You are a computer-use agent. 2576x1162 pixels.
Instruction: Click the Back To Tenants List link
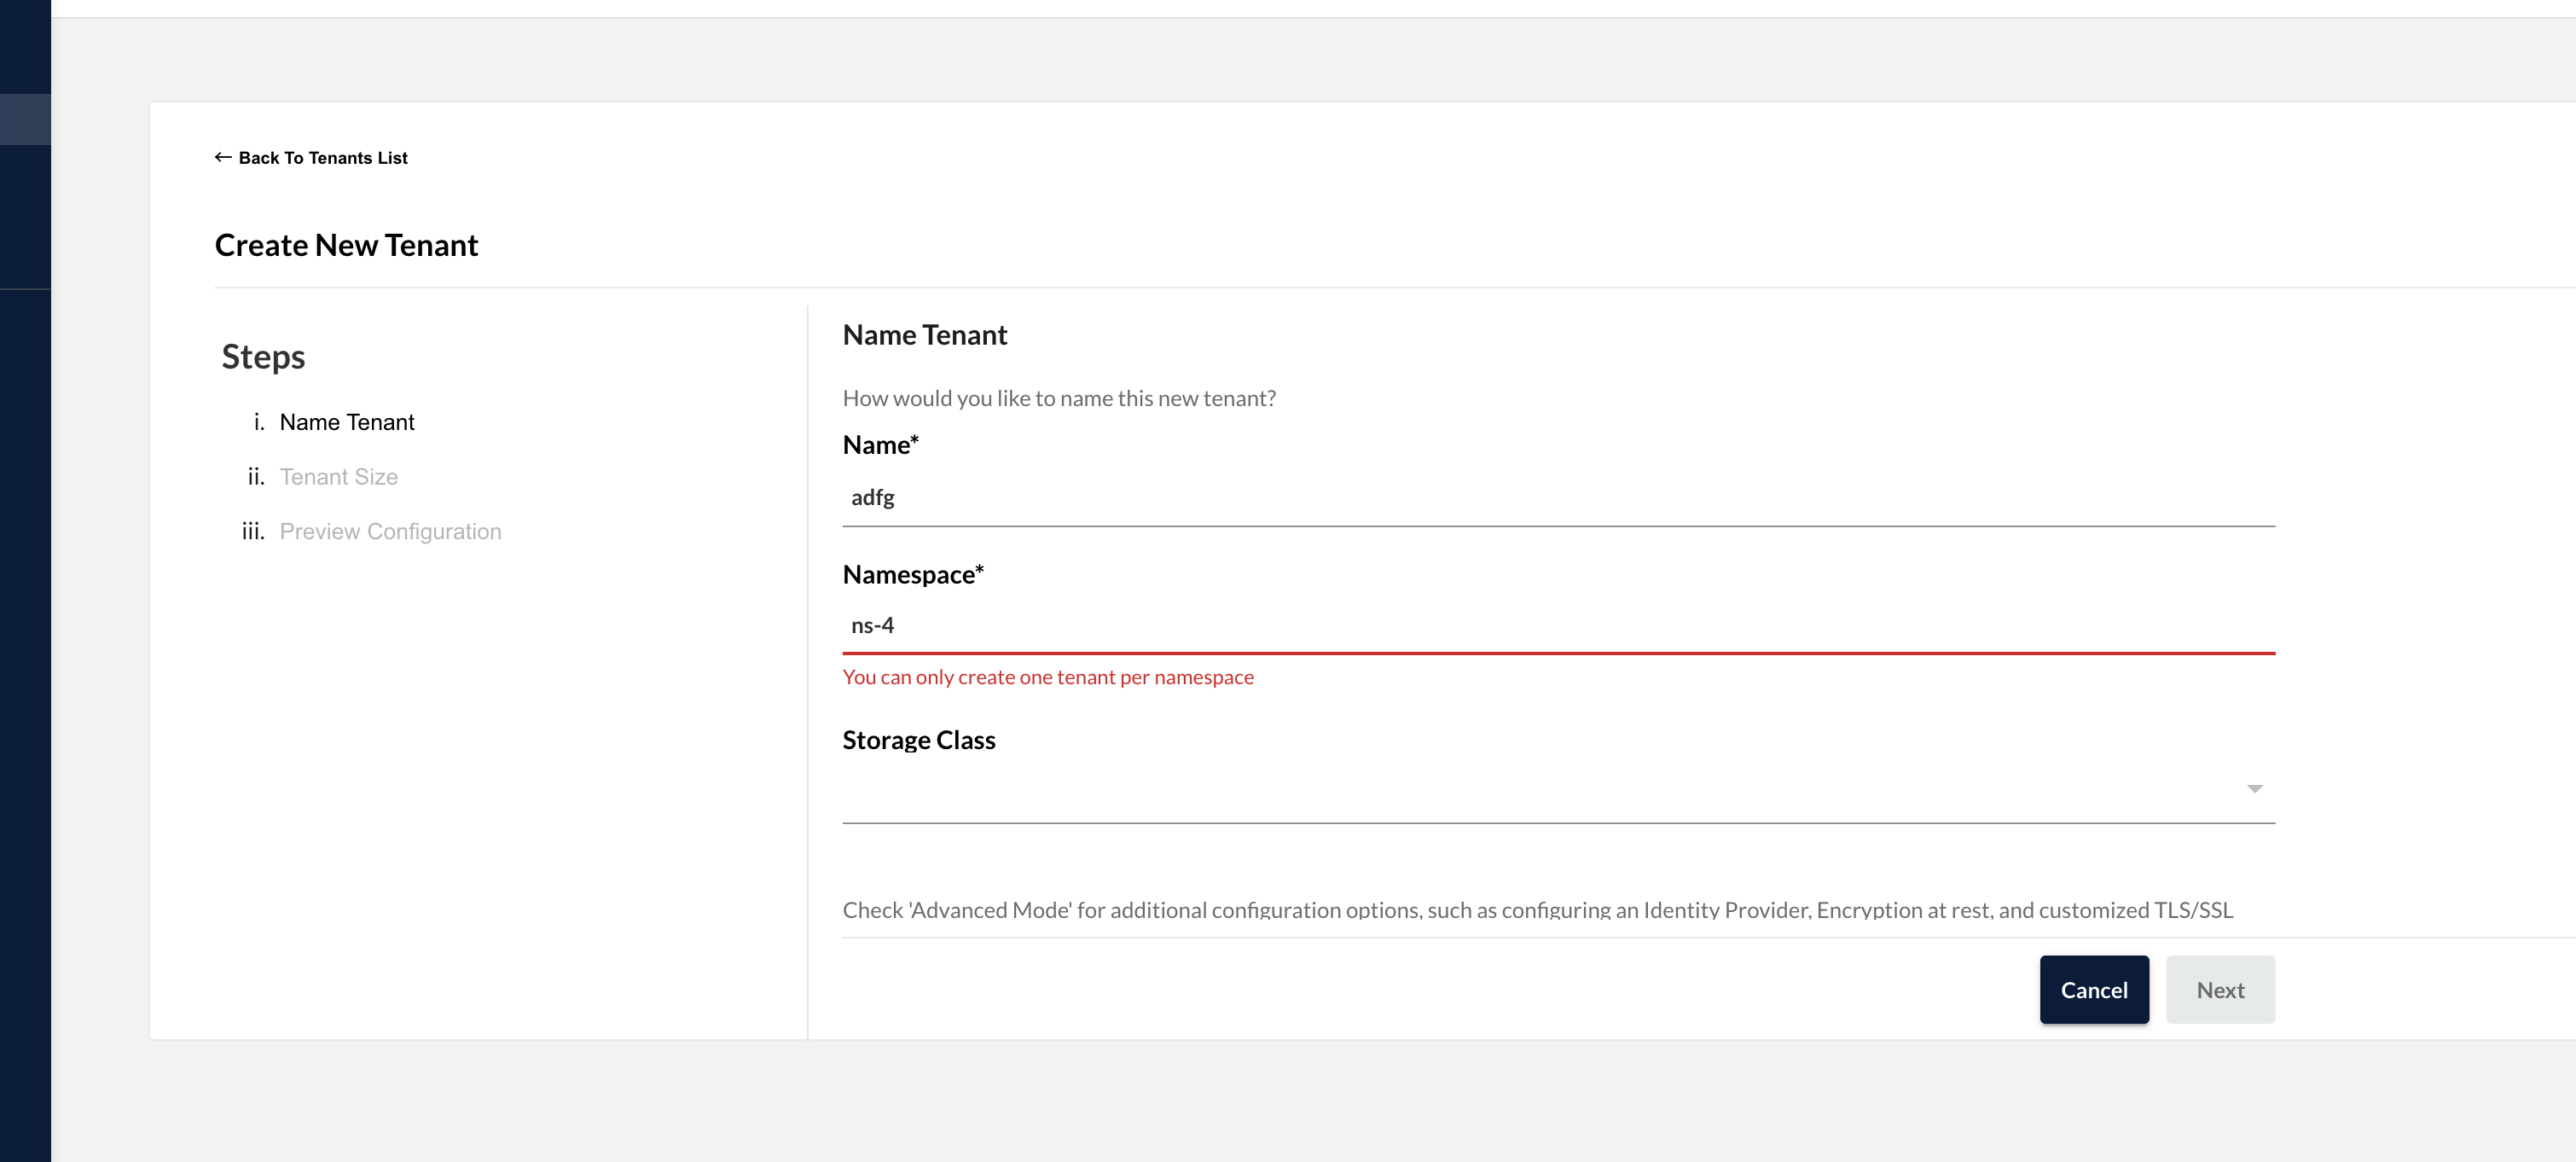tap(311, 158)
